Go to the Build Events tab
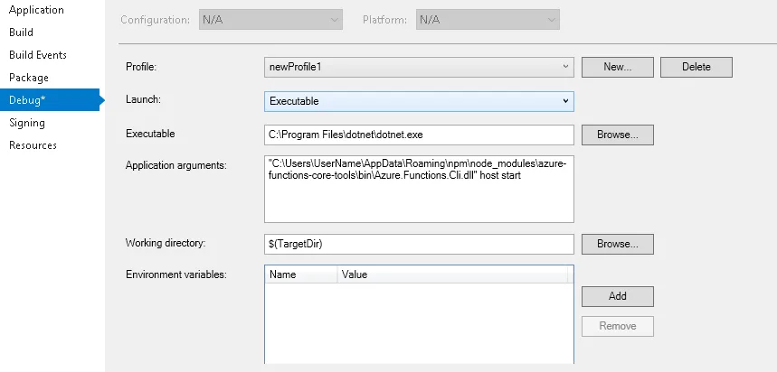Viewport: 777px width, 372px height. (38, 55)
